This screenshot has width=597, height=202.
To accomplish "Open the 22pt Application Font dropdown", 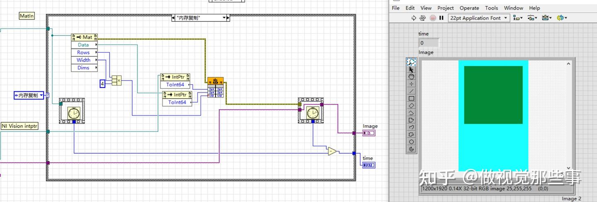I will pyautogui.click(x=479, y=18).
